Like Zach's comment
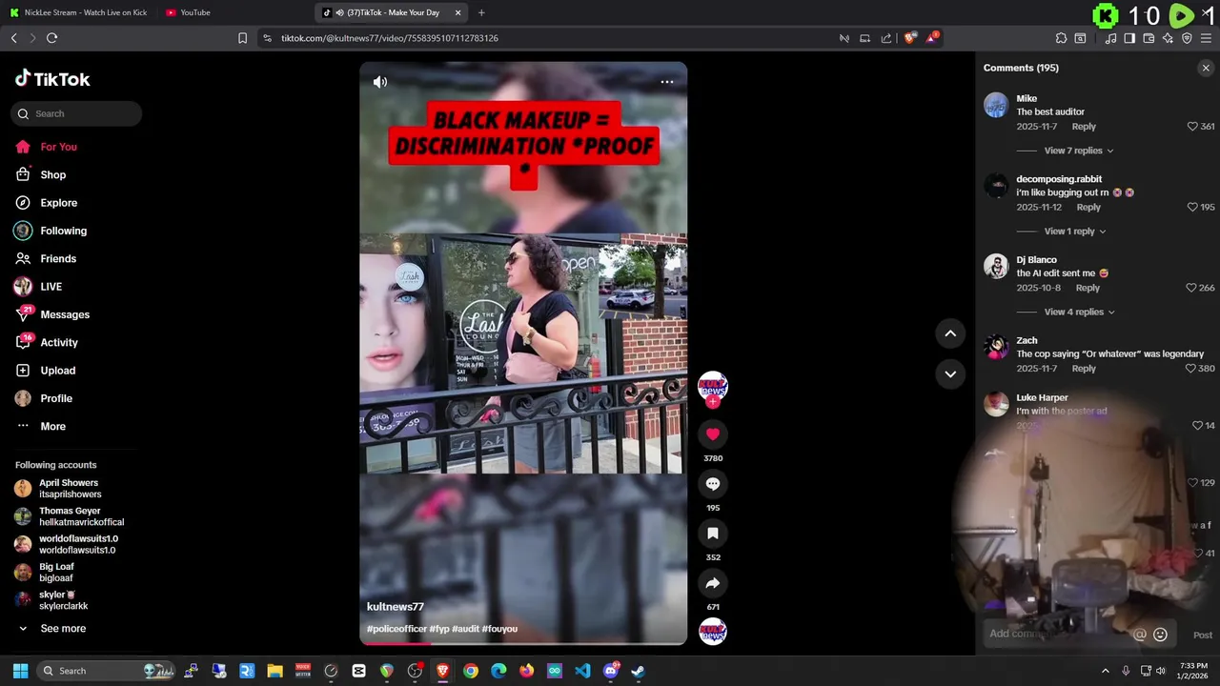 click(1191, 369)
